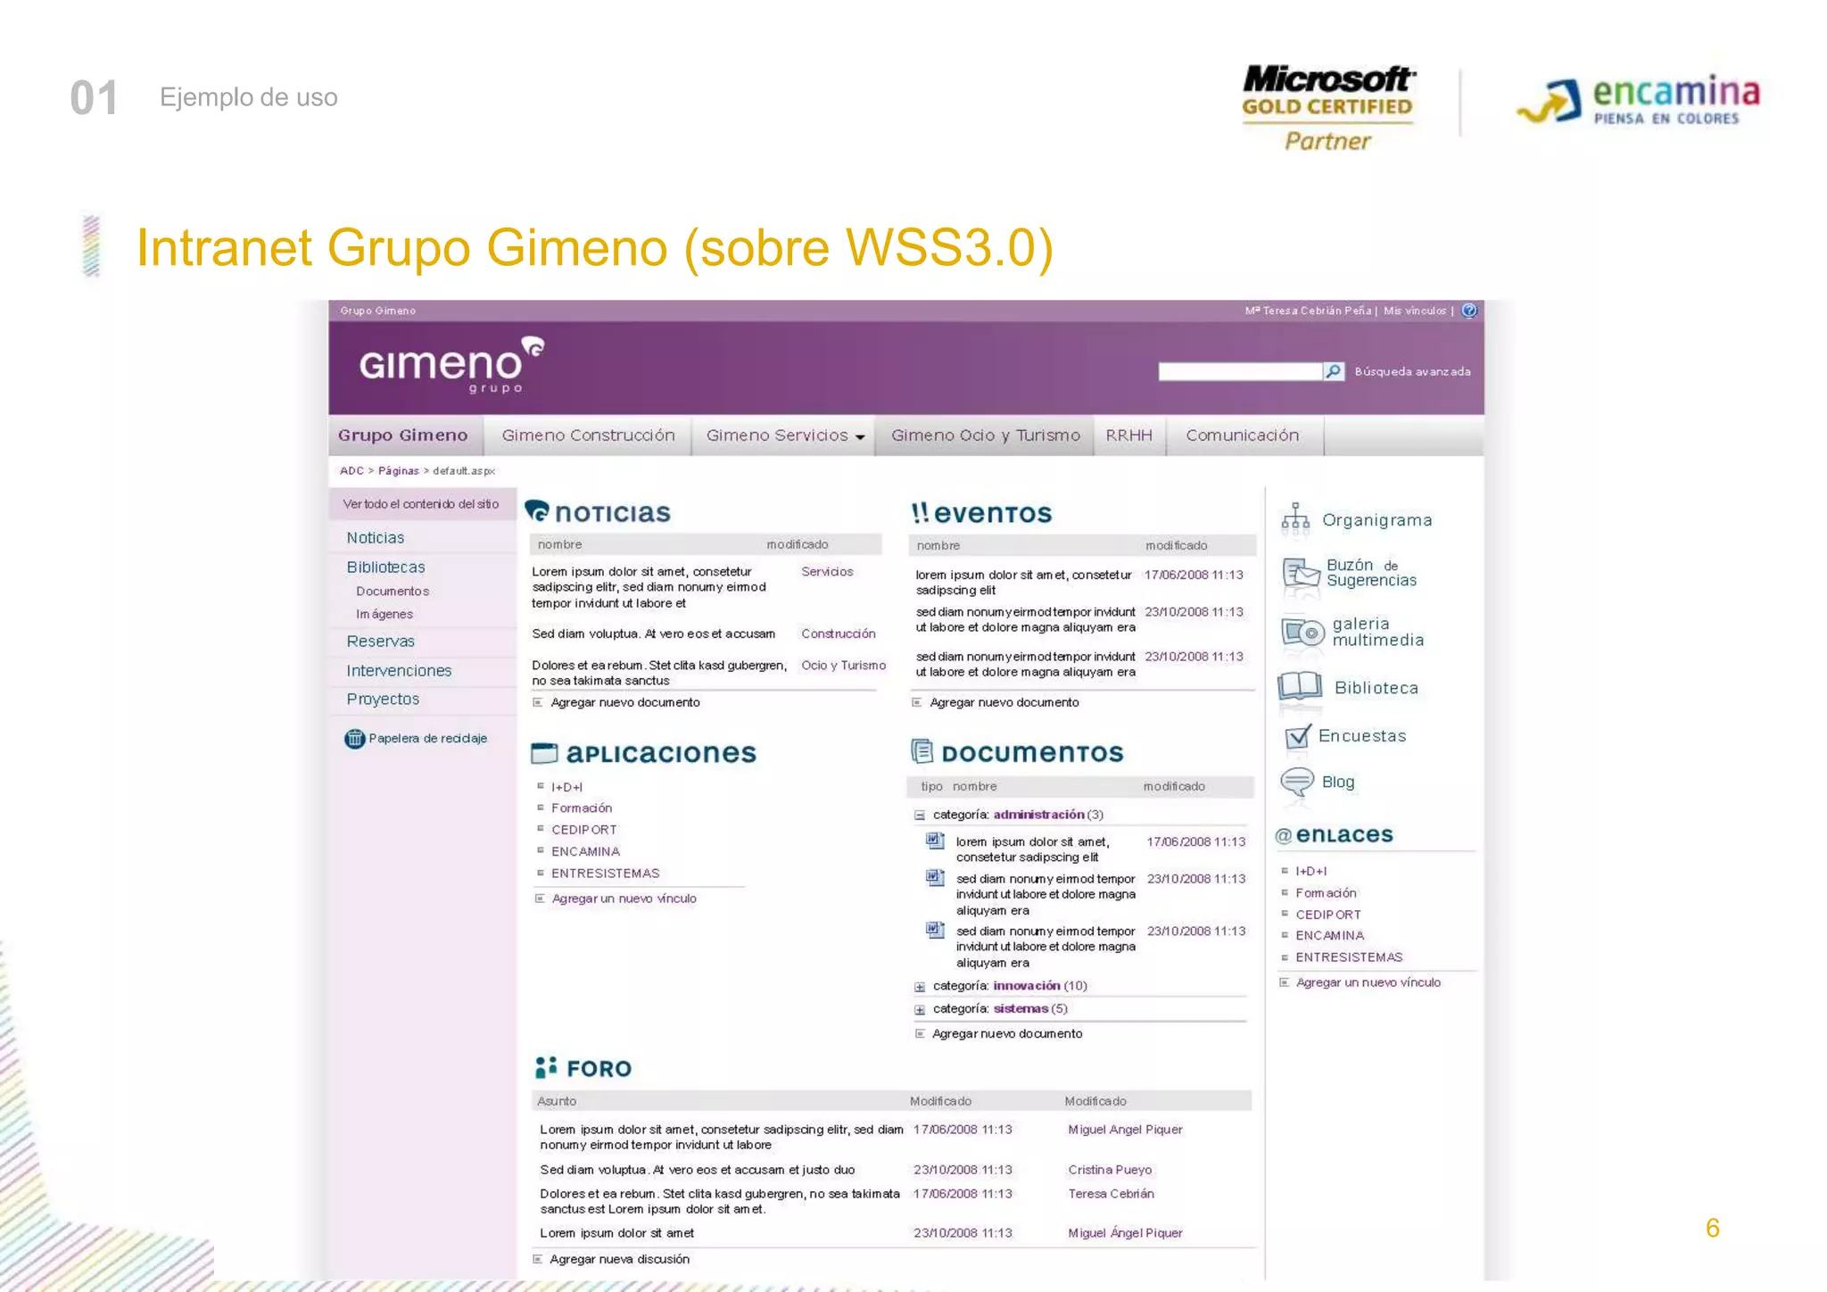Click forum topic 'Lorem ipsum dolor sit amet'
Viewport: 1827px width, 1292px height.
click(x=616, y=1233)
